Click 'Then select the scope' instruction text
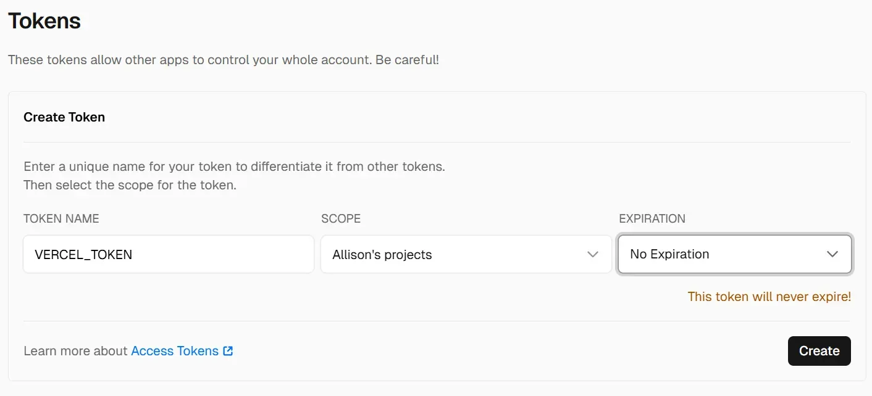This screenshot has width=872, height=396. (x=130, y=184)
